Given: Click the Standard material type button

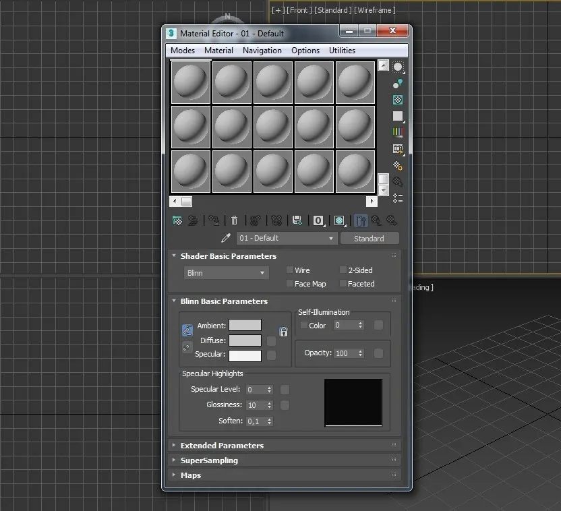Looking at the screenshot, I should point(369,239).
